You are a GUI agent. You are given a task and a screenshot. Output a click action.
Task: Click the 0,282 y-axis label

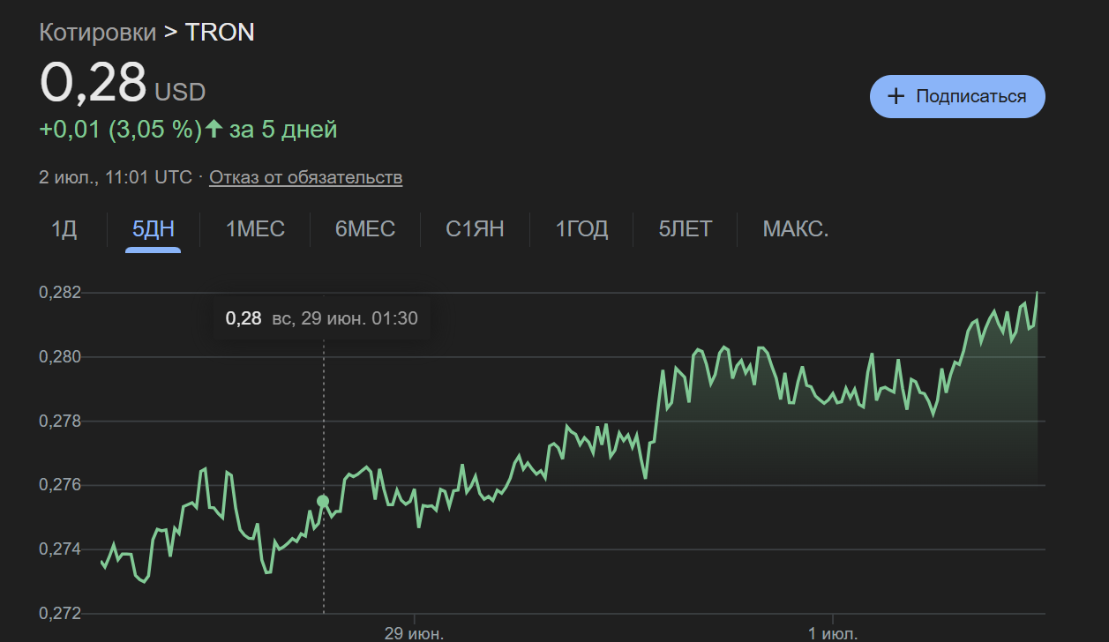point(60,293)
